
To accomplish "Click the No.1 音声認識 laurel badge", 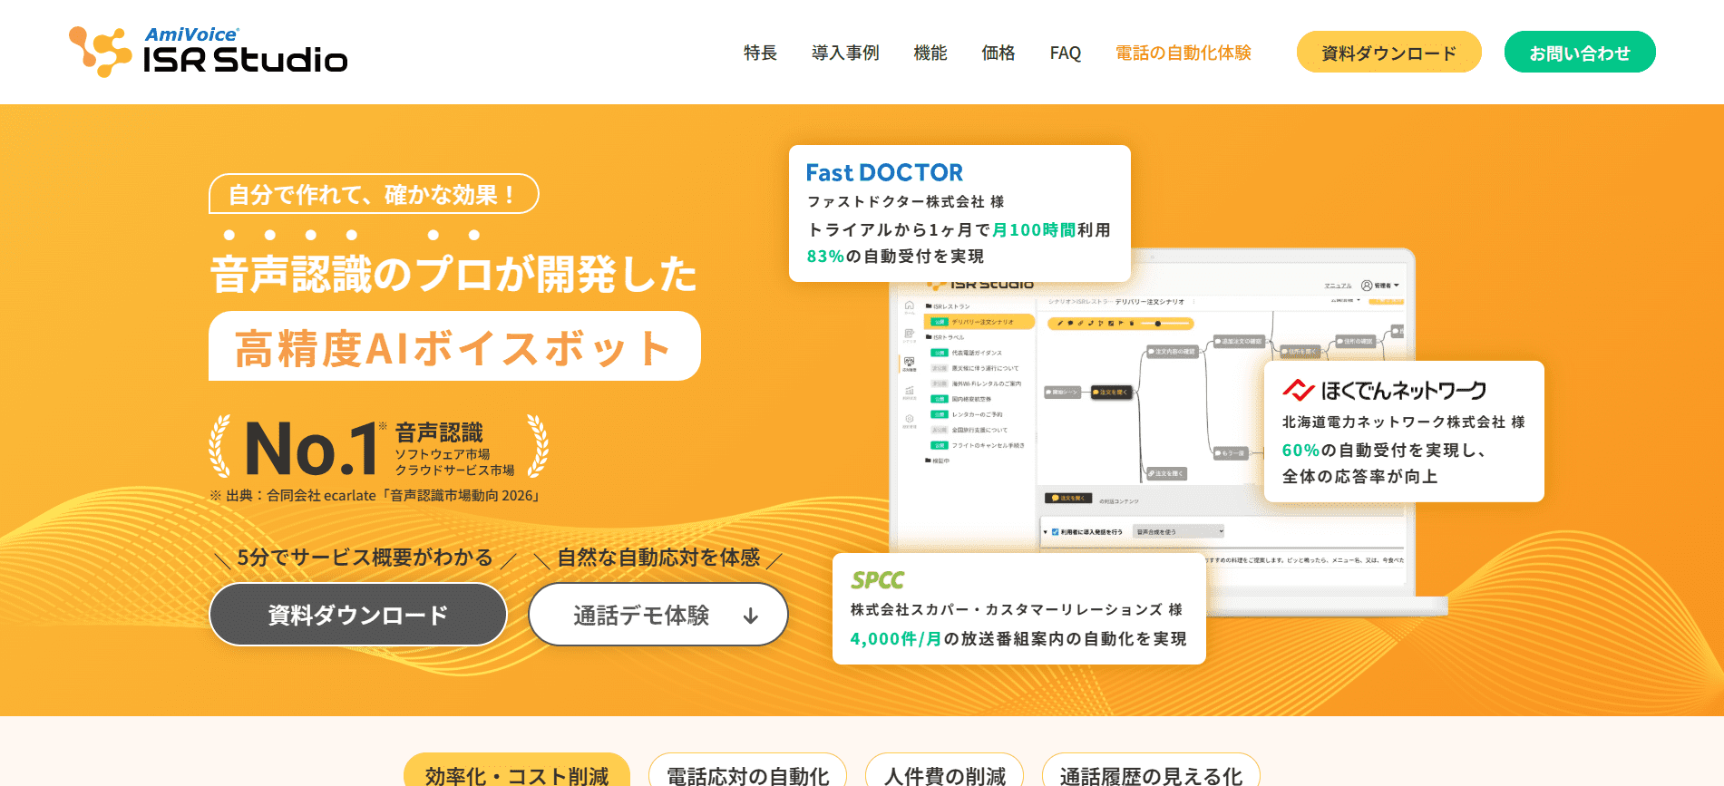I will coord(379,447).
